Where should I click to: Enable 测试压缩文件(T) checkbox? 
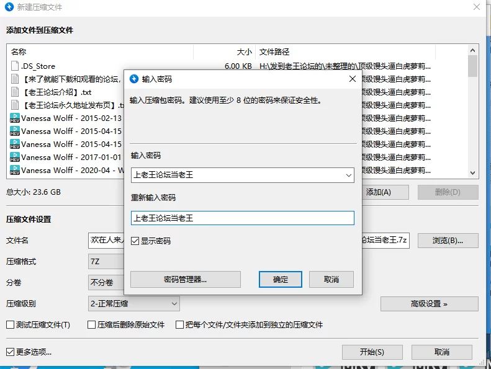10,325
